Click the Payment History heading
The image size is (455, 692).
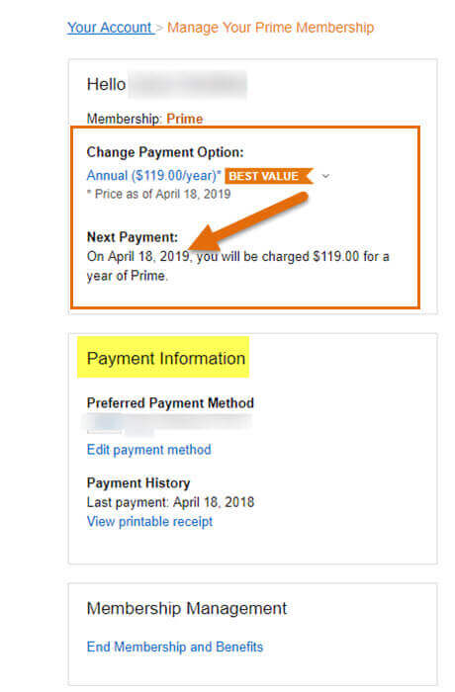(x=138, y=482)
